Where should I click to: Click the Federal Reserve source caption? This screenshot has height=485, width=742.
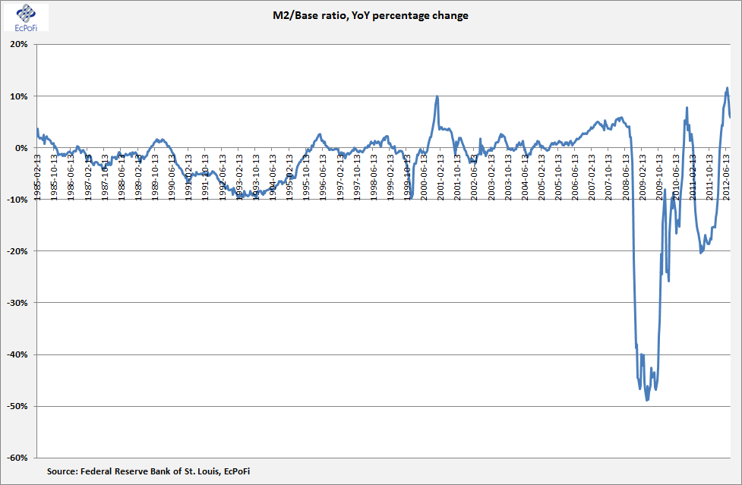click(148, 471)
